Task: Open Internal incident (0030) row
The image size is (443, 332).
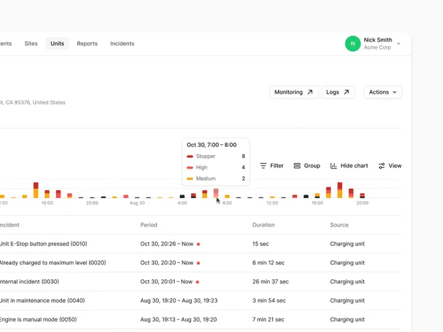Action: [x=201, y=281]
